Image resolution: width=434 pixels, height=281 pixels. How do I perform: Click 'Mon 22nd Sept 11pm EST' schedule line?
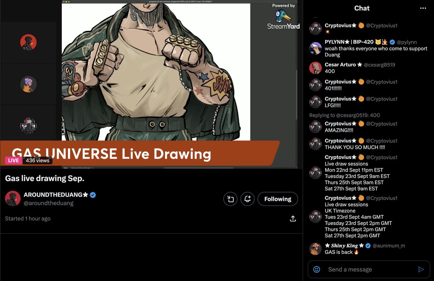click(354, 170)
